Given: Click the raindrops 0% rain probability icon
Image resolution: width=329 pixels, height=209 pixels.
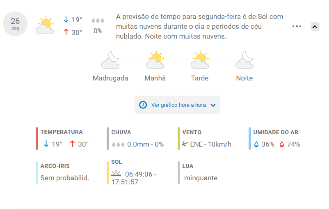Looking at the screenshot, I should click(x=98, y=21).
